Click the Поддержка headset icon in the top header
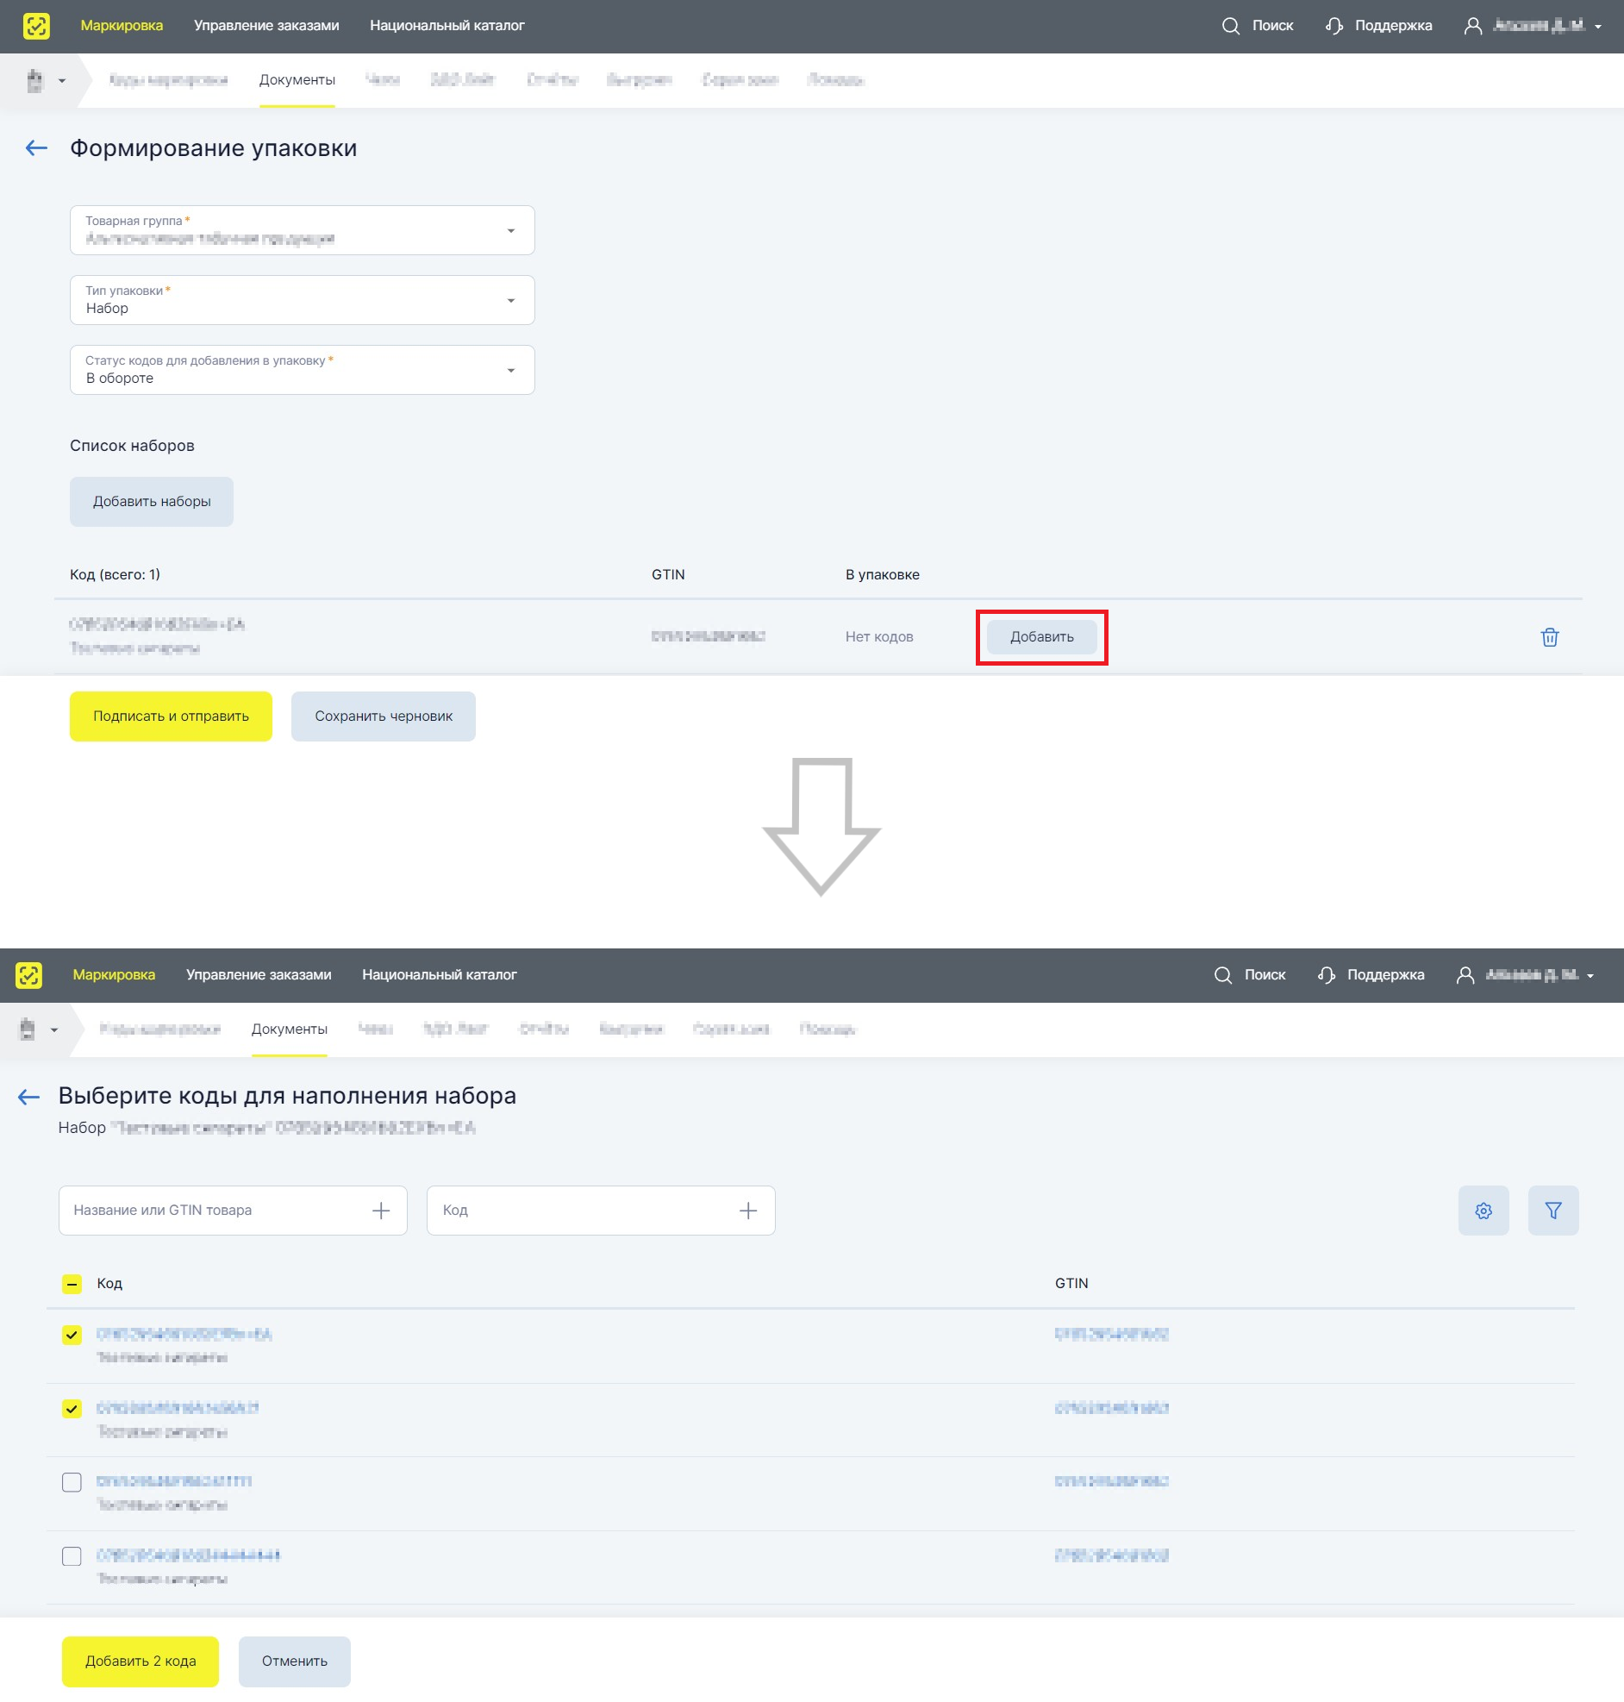This screenshot has width=1624, height=1702. pos(1334,26)
